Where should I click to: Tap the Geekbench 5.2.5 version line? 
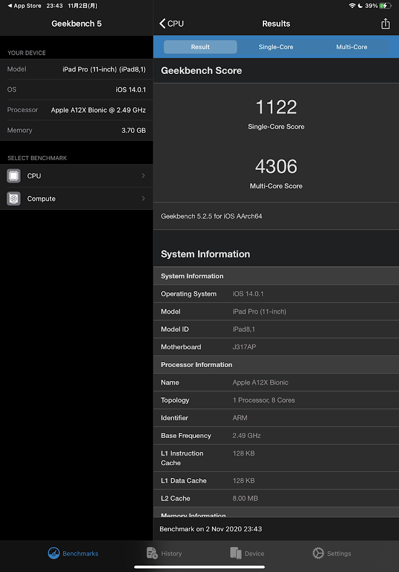pyautogui.click(x=211, y=216)
